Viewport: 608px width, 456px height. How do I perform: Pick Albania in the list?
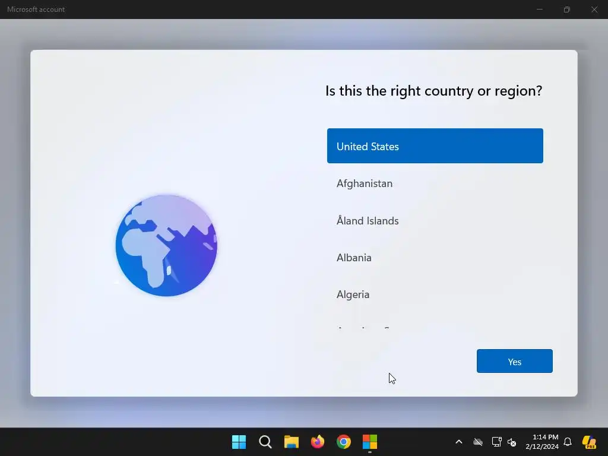pyautogui.click(x=435, y=258)
